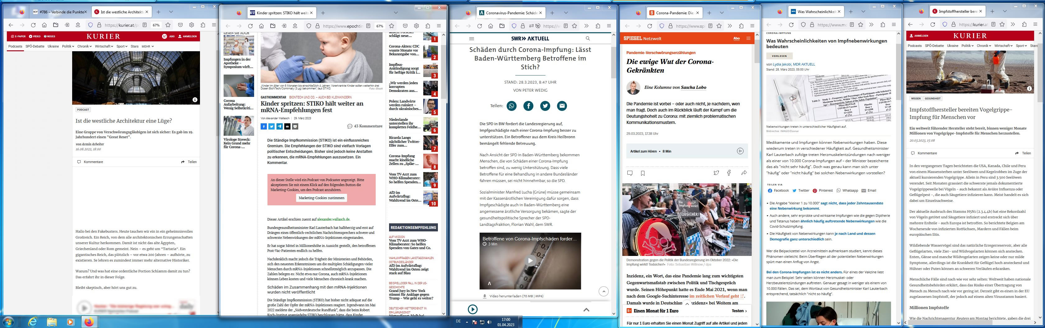Screen dimensions: 1045x328
Task: Open Firefox menu in first Kurier window
Action: 214,25
